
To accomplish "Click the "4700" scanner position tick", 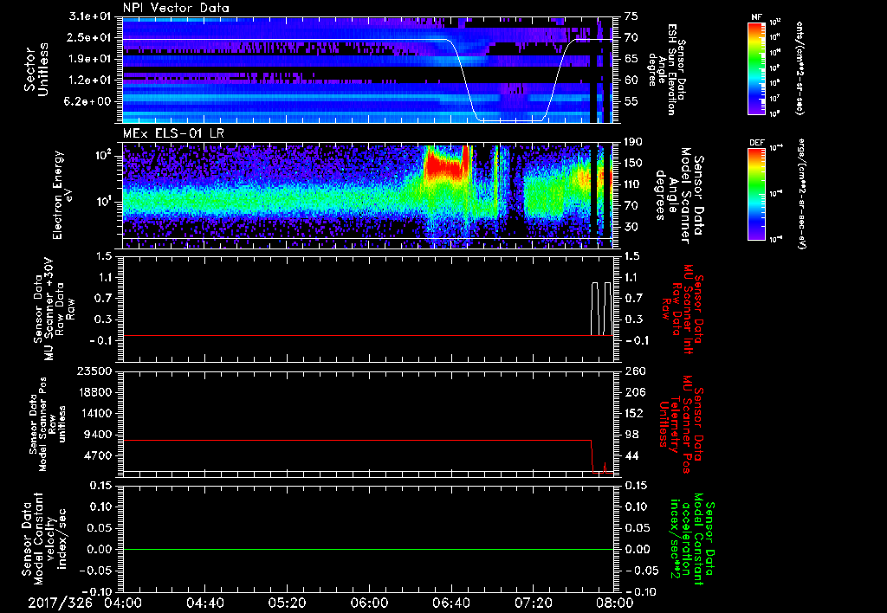I will 97,455.
